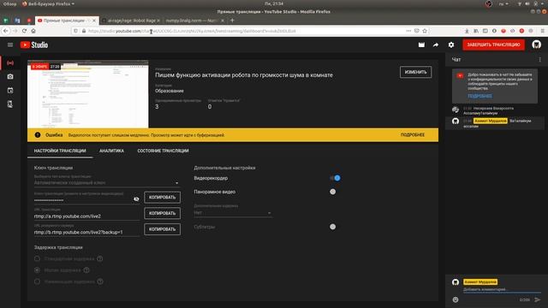Copy the stream key with КОПИРОВАТЬ

click(162, 198)
